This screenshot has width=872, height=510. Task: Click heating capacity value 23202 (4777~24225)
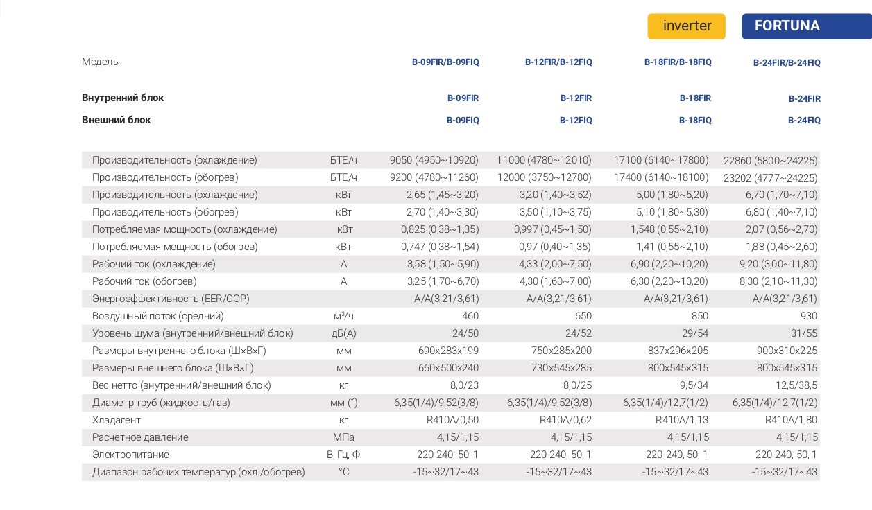coord(771,177)
